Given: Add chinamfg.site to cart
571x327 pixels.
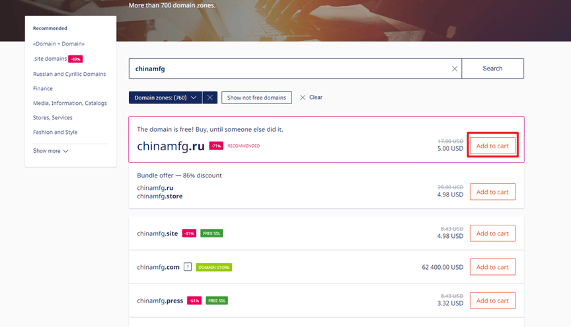Looking at the screenshot, I should click(x=492, y=233).
